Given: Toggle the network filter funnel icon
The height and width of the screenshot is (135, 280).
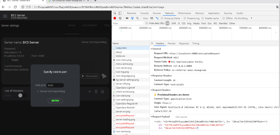Looking at the screenshot, I should (x=132, y=18).
